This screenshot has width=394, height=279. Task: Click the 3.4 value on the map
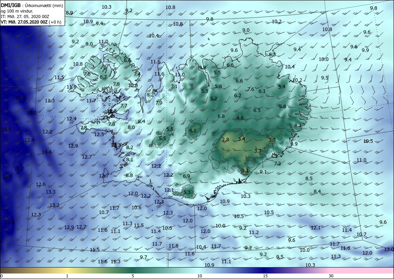tap(242, 139)
